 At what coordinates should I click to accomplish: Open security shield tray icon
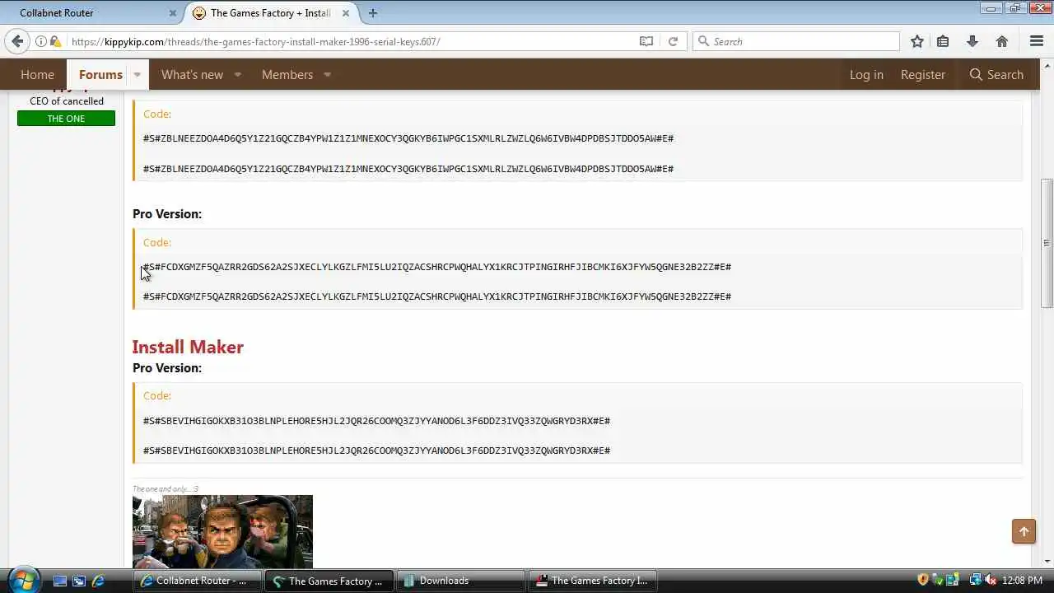coord(923,580)
